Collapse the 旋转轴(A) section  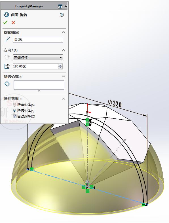point(64,32)
